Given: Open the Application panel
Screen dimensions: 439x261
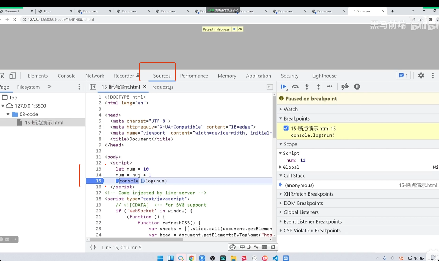Looking at the screenshot, I should click(x=259, y=76).
